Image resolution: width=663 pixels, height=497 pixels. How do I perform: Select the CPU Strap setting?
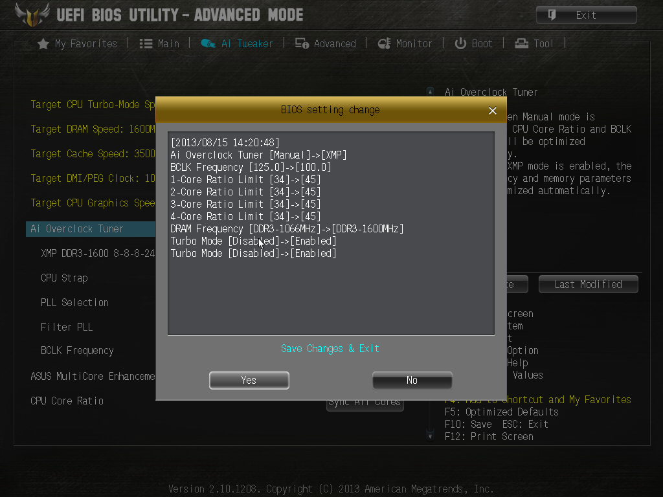pyautogui.click(x=64, y=278)
